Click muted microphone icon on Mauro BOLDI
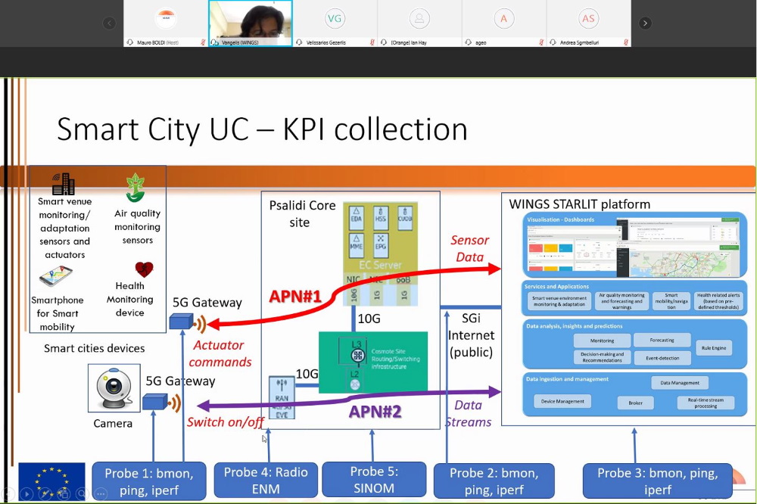 pyautogui.click(x=203, y=42)
